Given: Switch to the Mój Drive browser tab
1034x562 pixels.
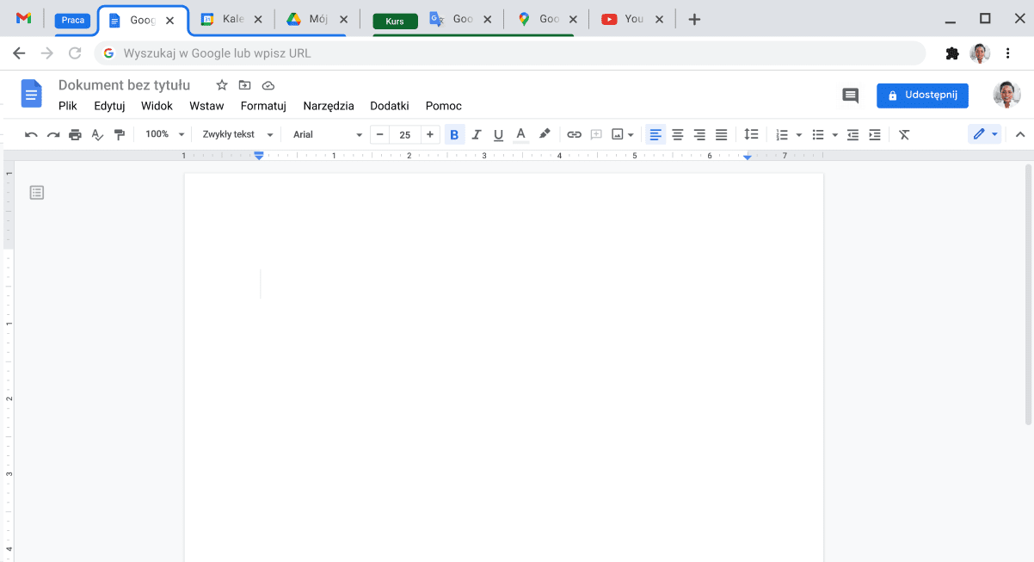Looking at the screenshot, I should (317, 19).
